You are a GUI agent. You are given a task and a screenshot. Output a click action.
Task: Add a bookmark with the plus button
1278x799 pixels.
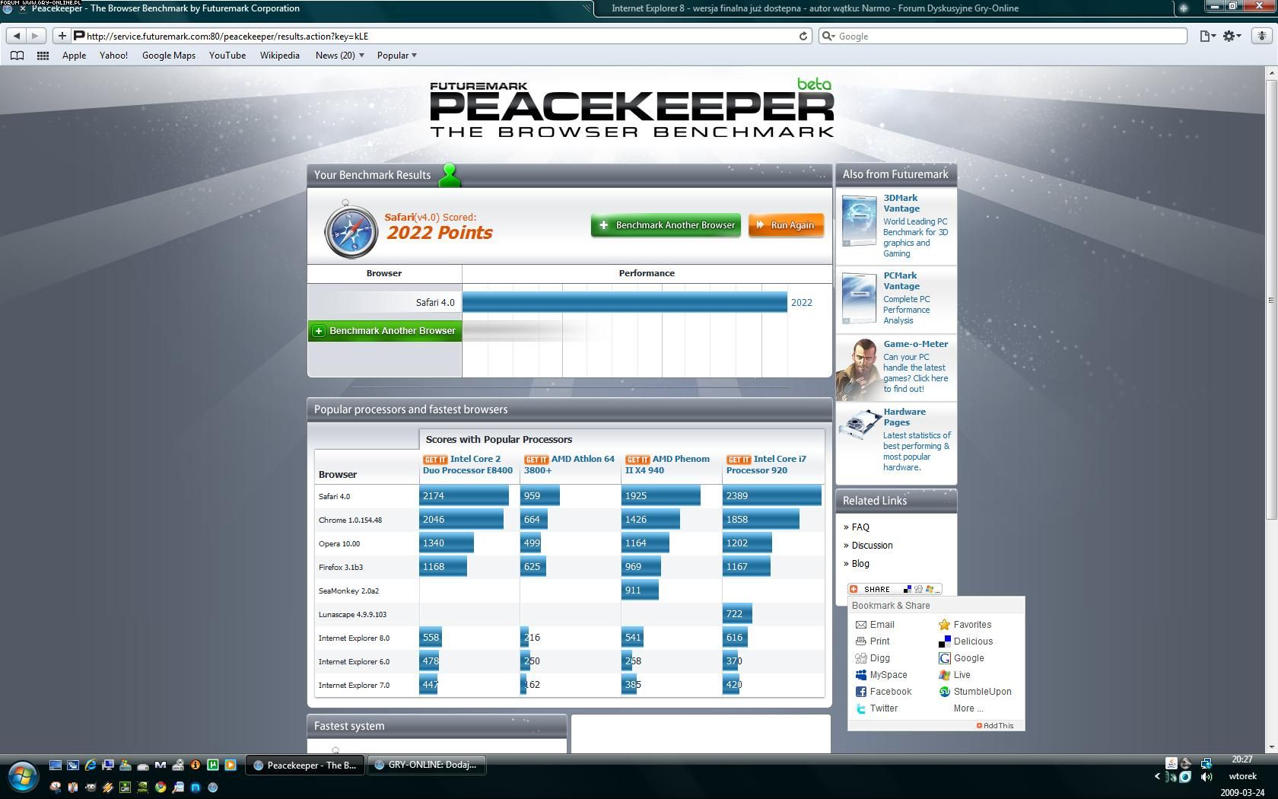(62, 36)
